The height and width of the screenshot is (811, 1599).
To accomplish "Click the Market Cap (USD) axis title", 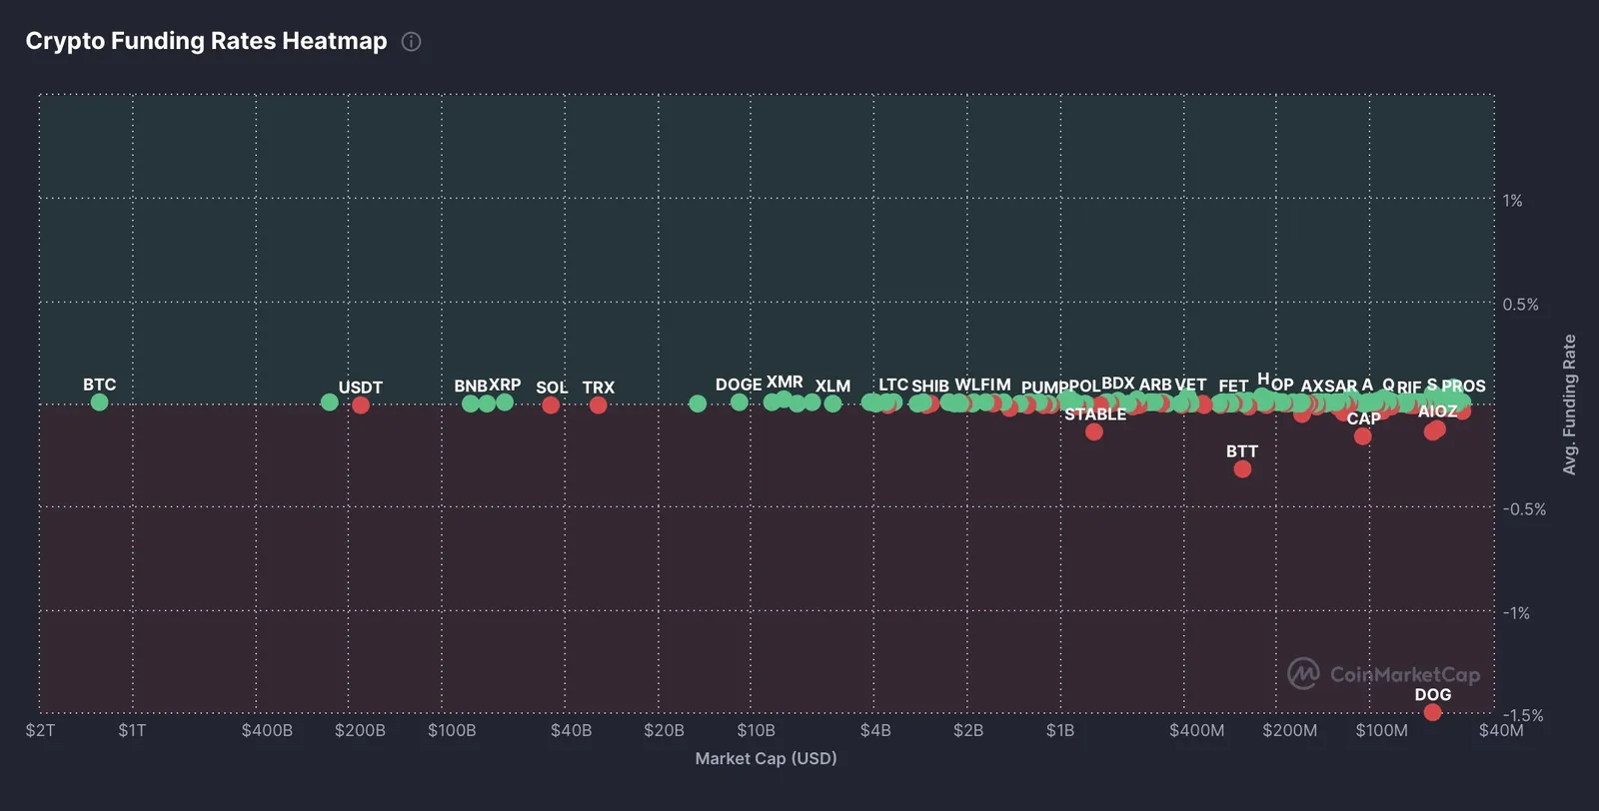I will (767, 759).
